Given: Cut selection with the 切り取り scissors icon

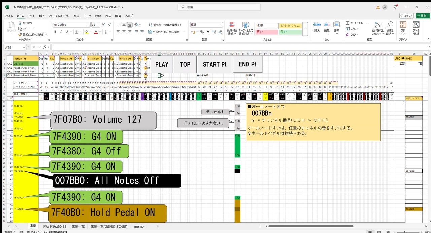Looking at the screenshot, I should pos(20,23).
